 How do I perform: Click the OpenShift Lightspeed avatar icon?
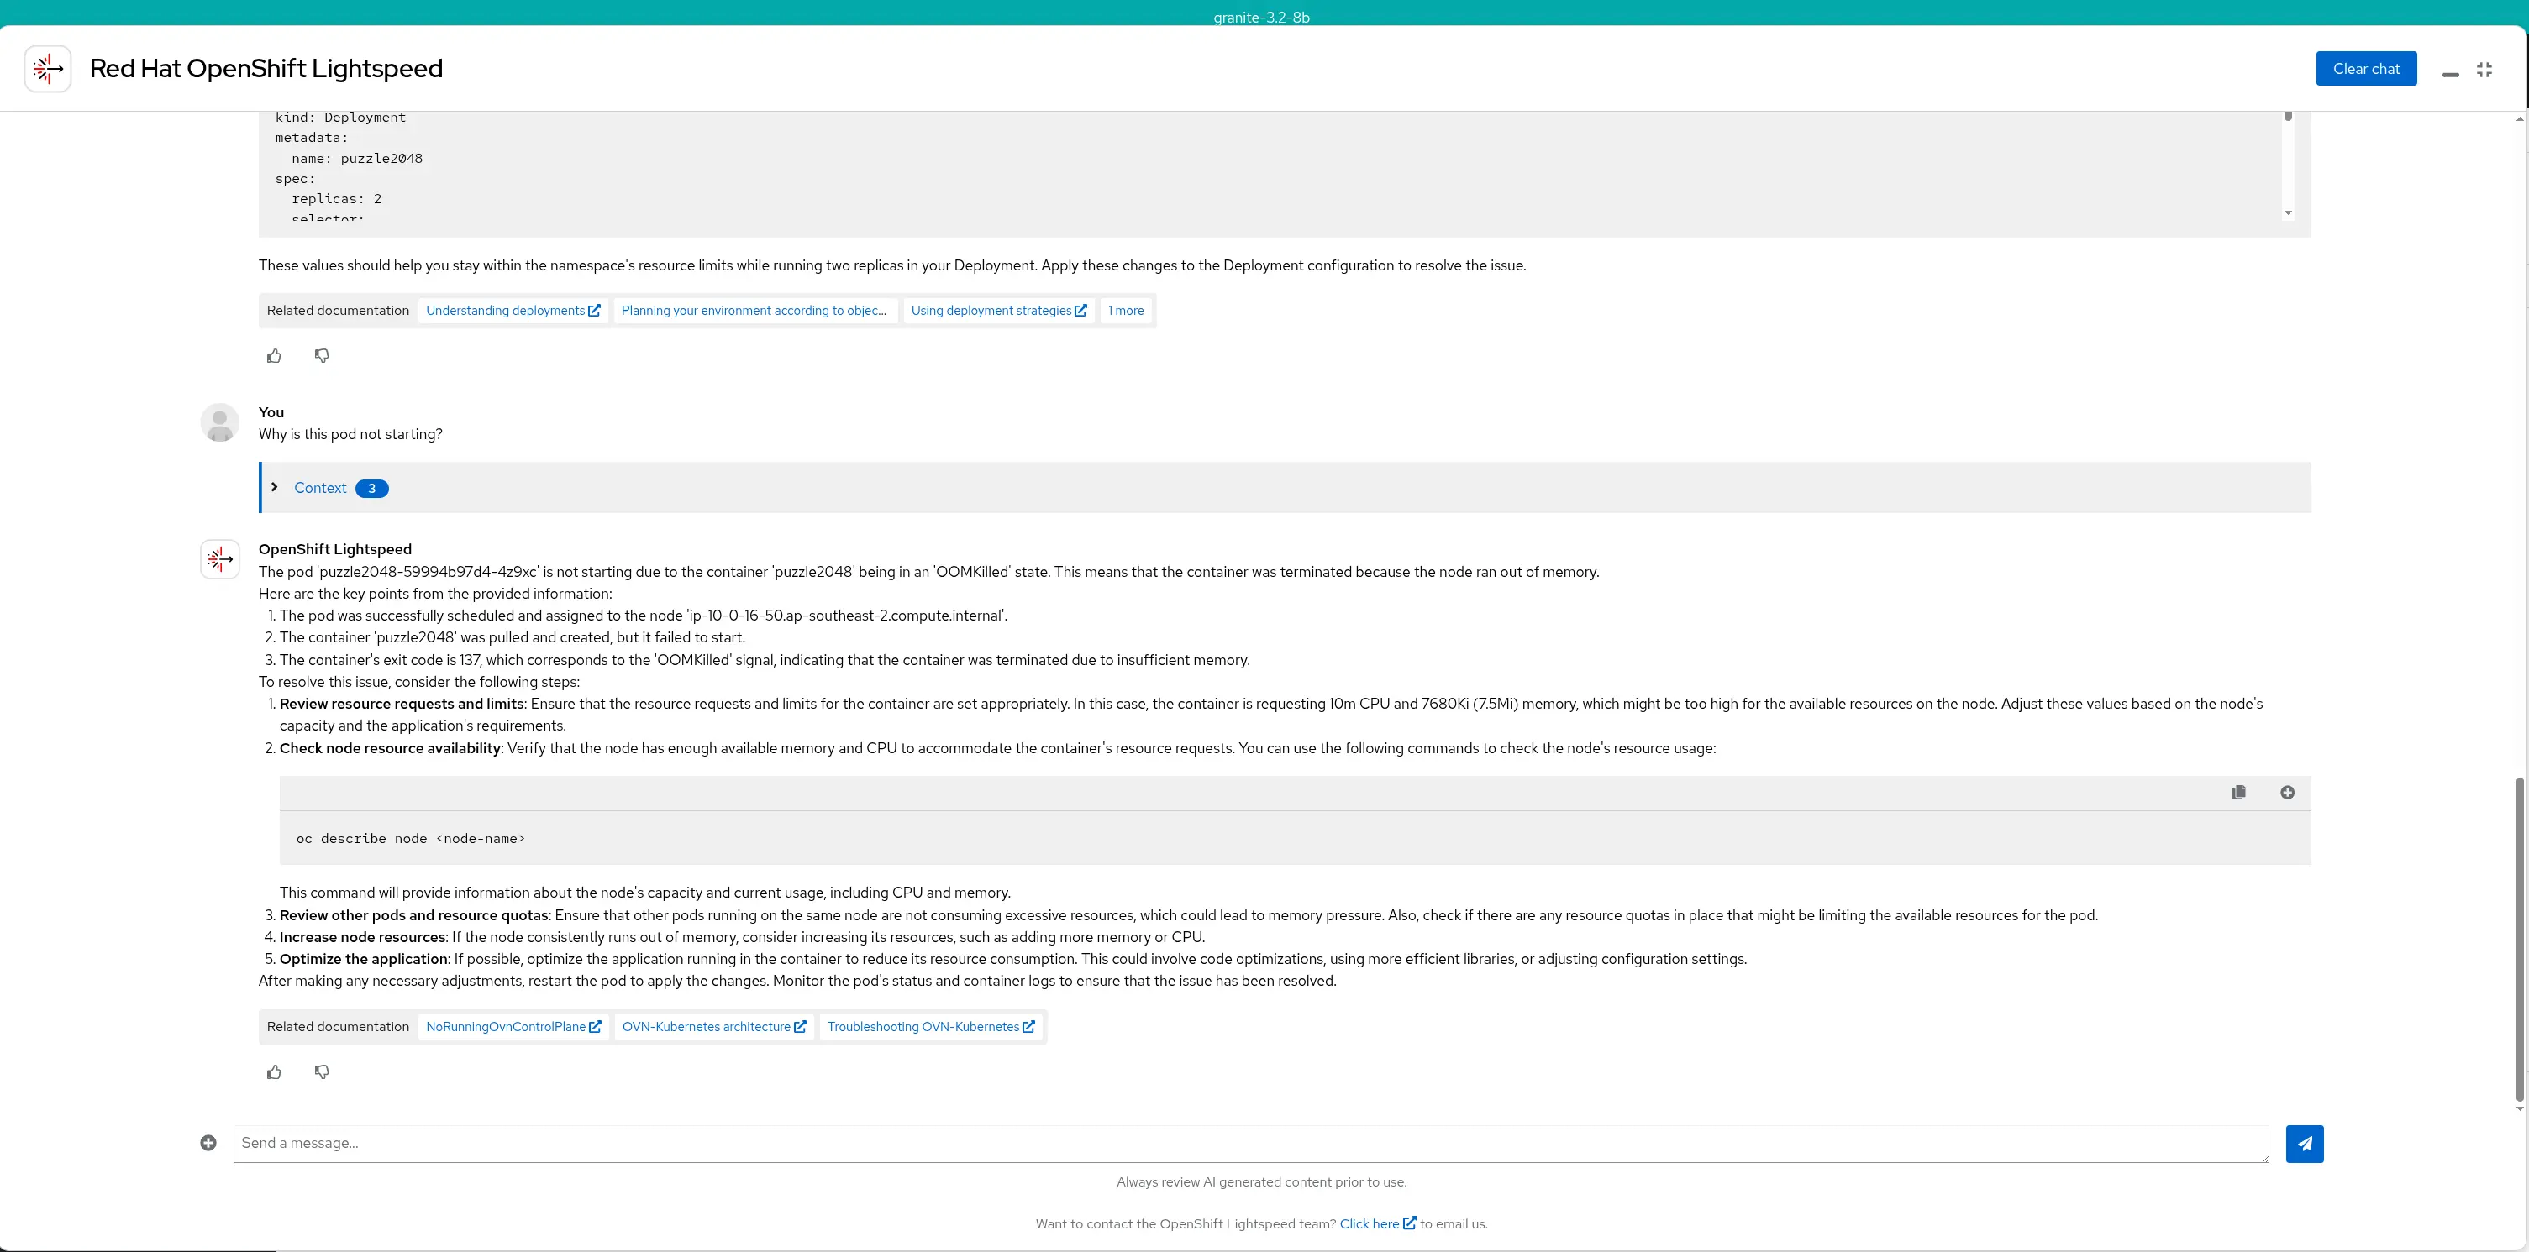pos(220,559)
